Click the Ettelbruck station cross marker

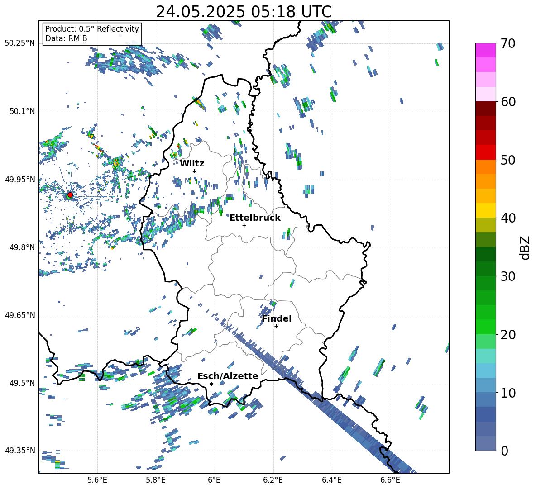pos(244,225)
